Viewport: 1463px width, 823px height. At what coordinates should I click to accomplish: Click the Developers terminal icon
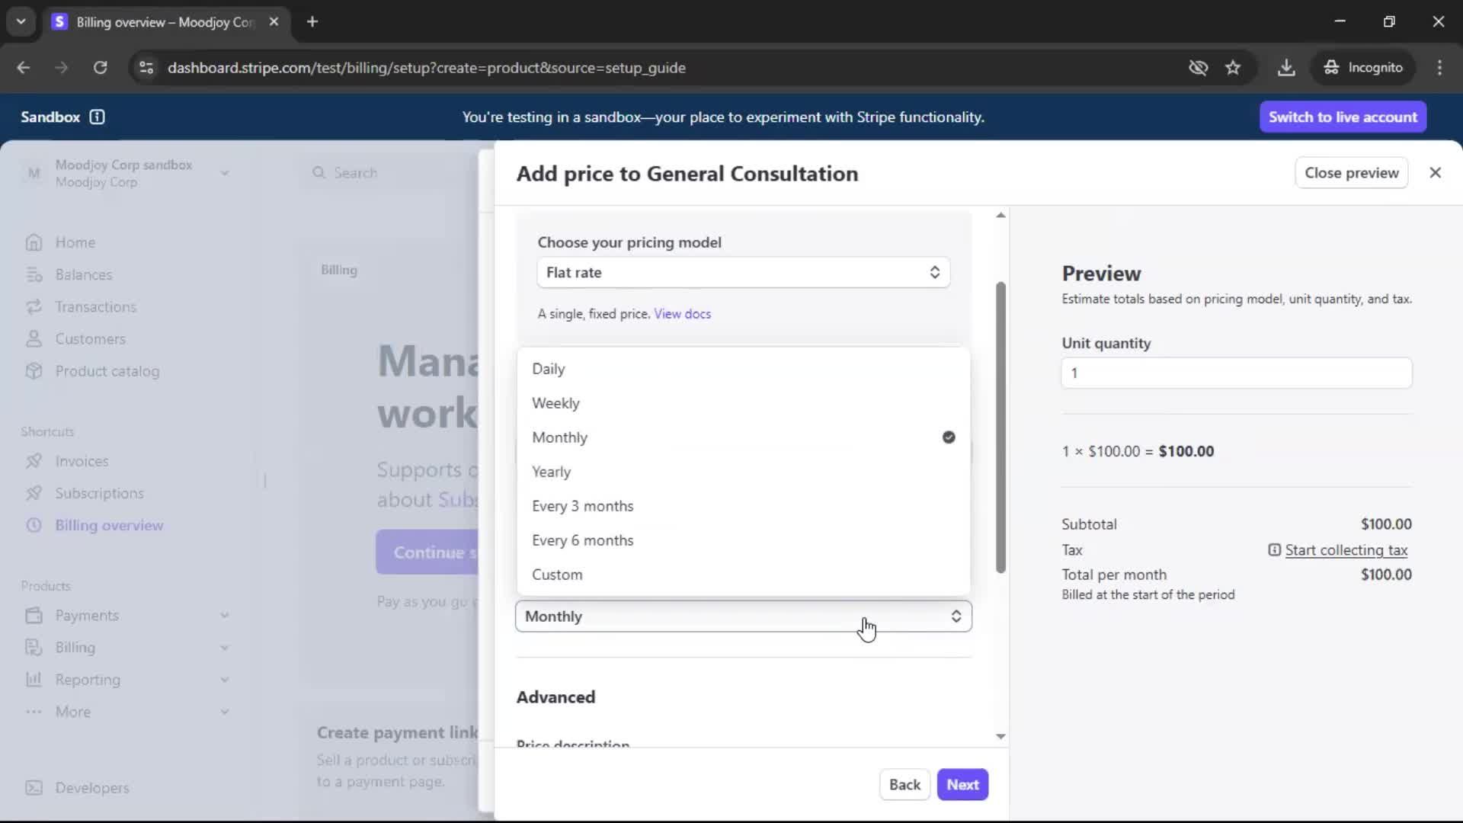point(34,788)
